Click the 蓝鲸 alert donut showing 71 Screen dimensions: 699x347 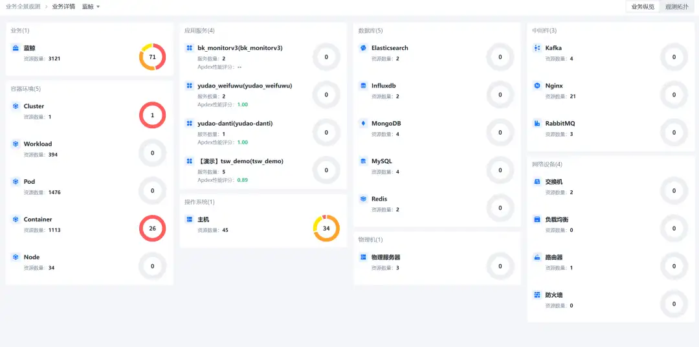pyautogui.click(x=153, y=56)
